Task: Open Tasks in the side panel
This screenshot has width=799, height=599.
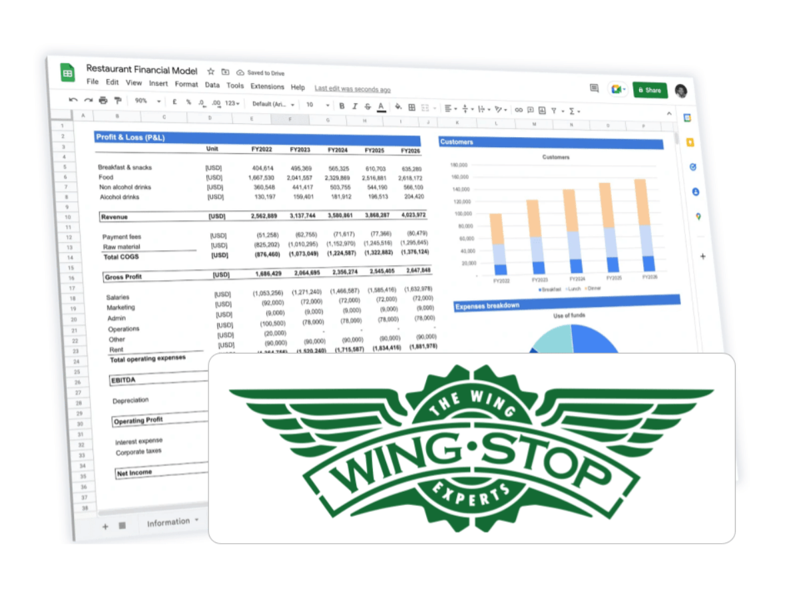Action: click(692, 167)
